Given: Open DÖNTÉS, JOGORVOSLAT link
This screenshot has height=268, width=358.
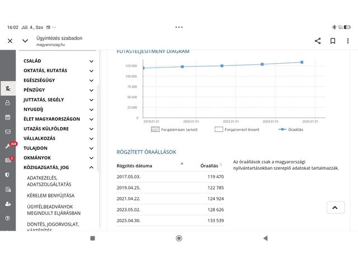Looking at the screenshot, I should point(53,224).
